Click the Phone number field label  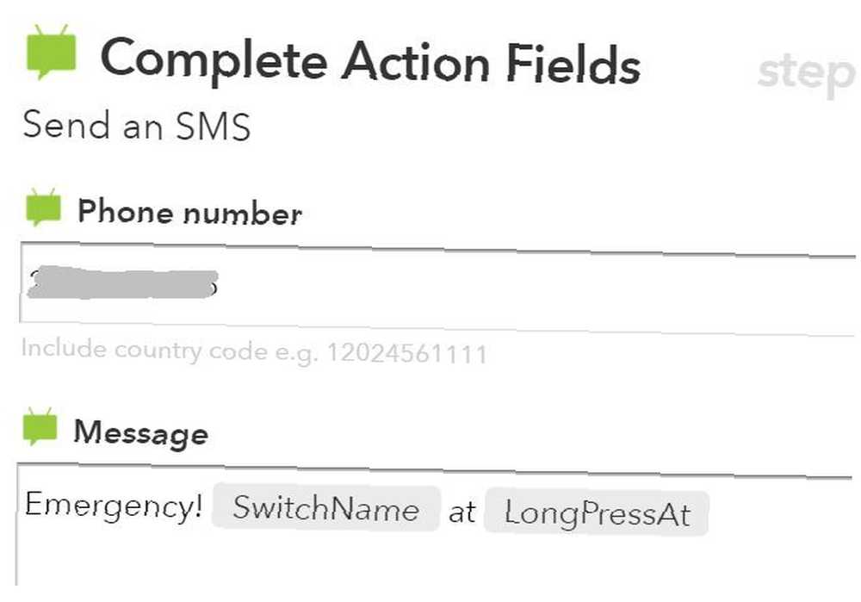pos(190,212)
